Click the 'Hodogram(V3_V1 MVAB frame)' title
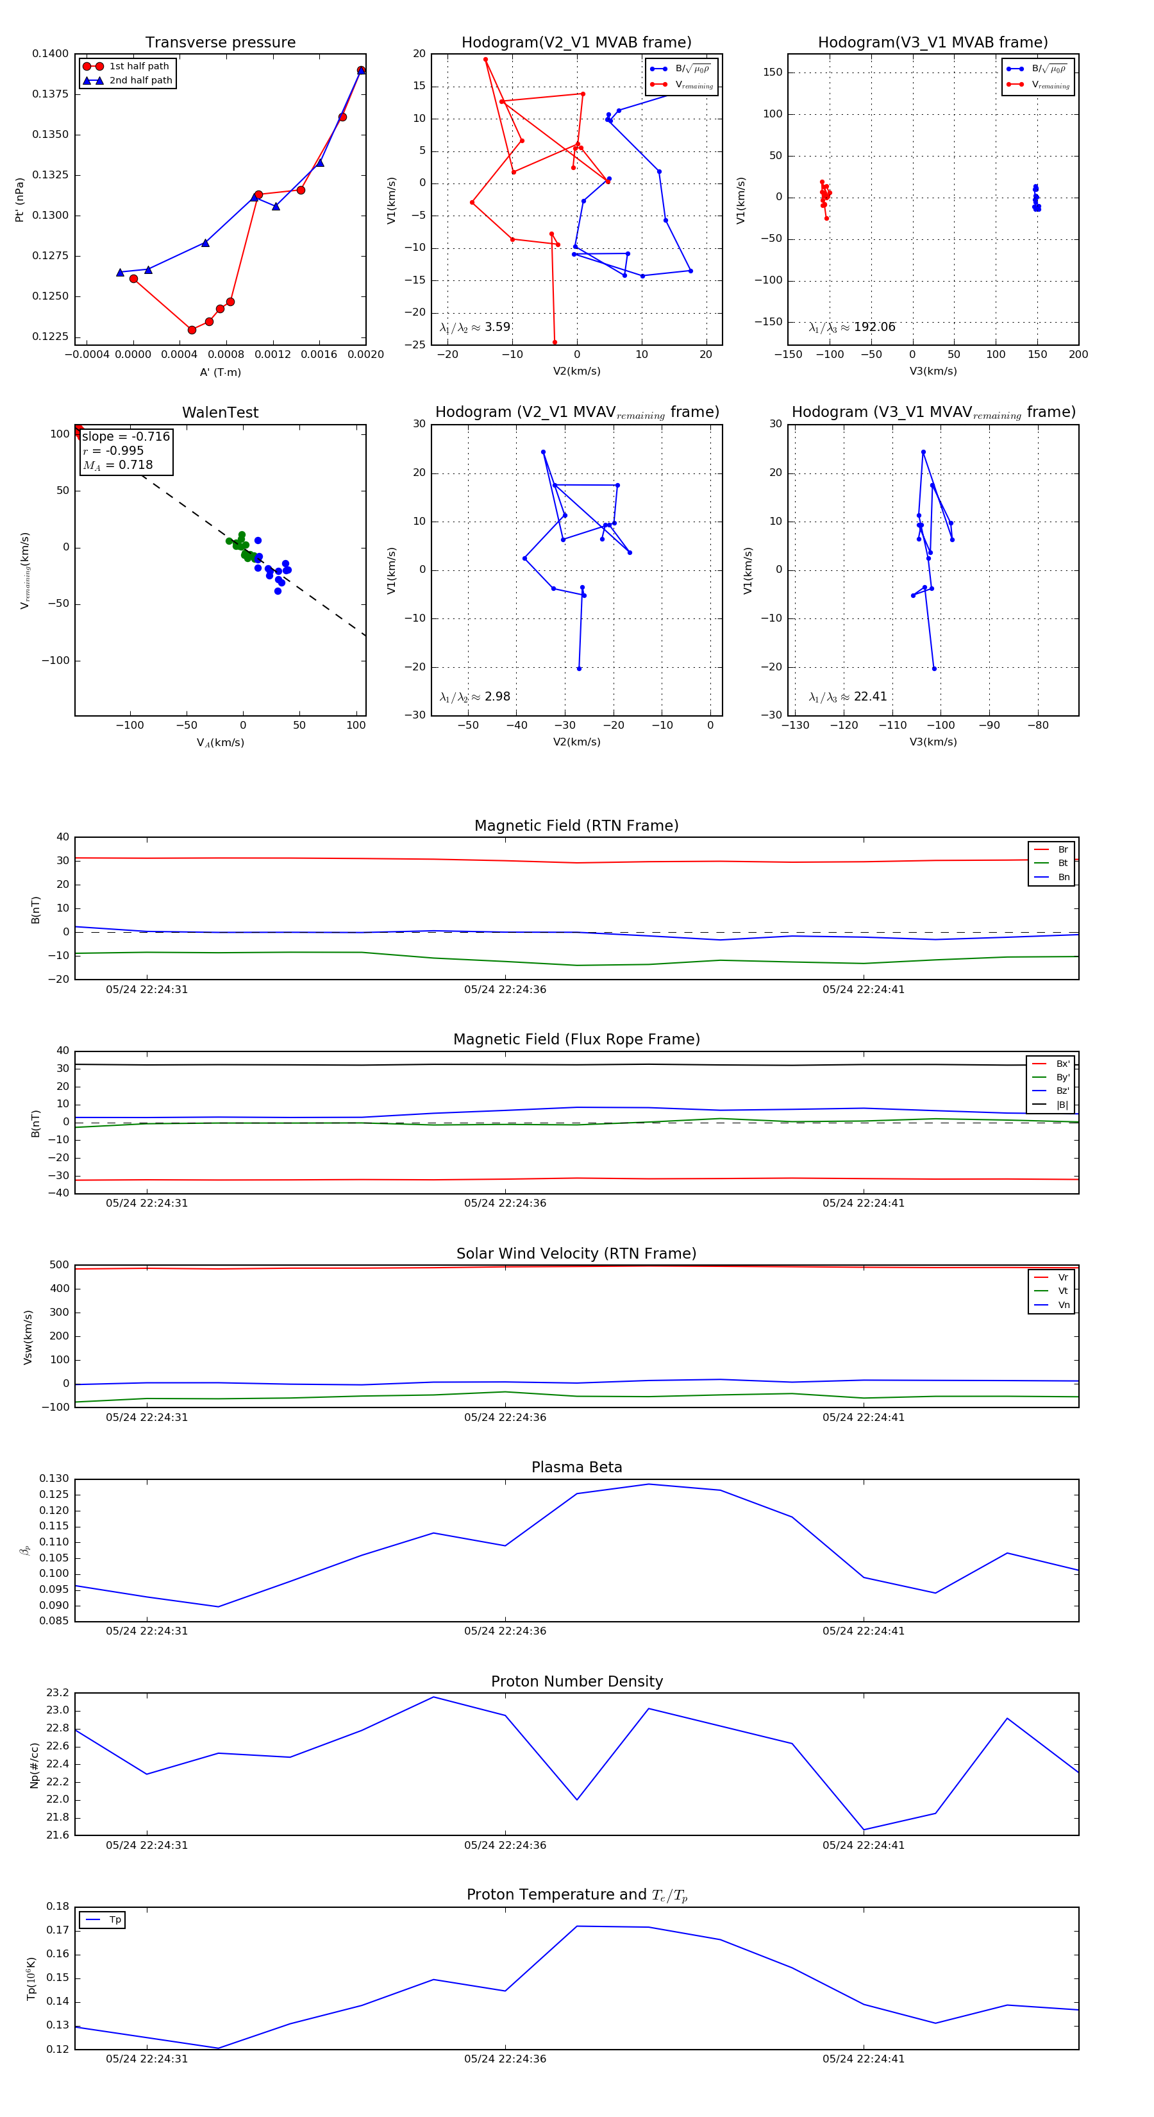The height and width of the screenshot is (2117, 1154). 933,43
